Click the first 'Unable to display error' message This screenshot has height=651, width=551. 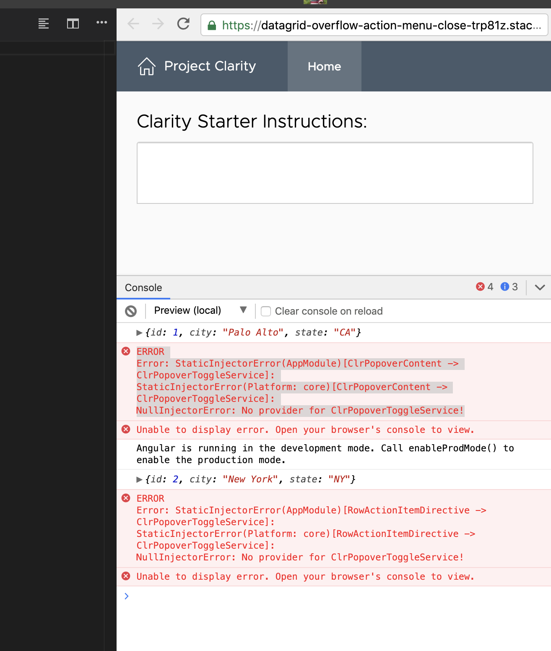tap(305, 430)
